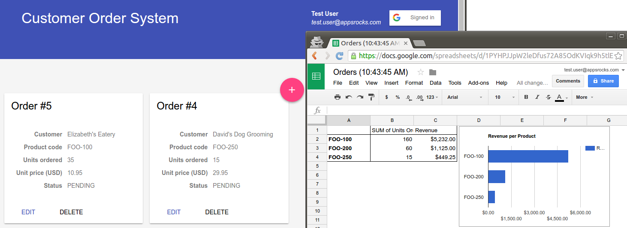
Task: Click the print icon in Sheets toolbar
Action: click(338, 97)
